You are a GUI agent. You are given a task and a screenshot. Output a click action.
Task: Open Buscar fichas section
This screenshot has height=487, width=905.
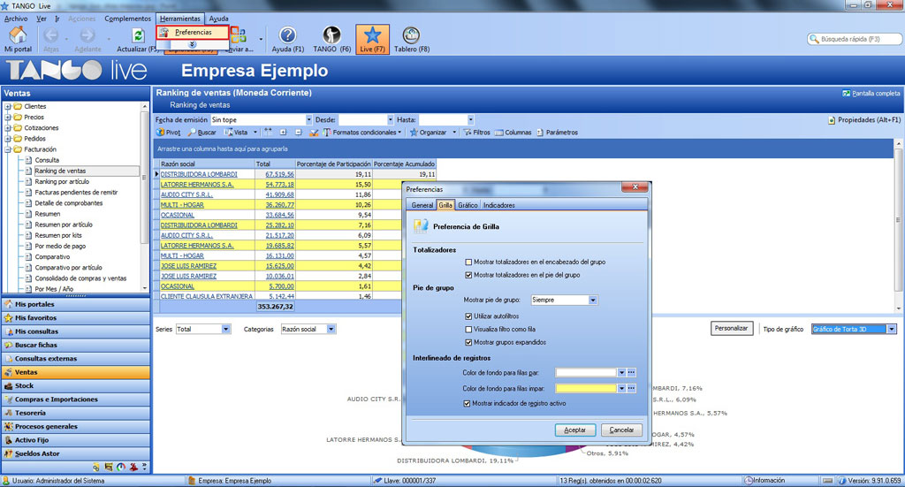76,345
